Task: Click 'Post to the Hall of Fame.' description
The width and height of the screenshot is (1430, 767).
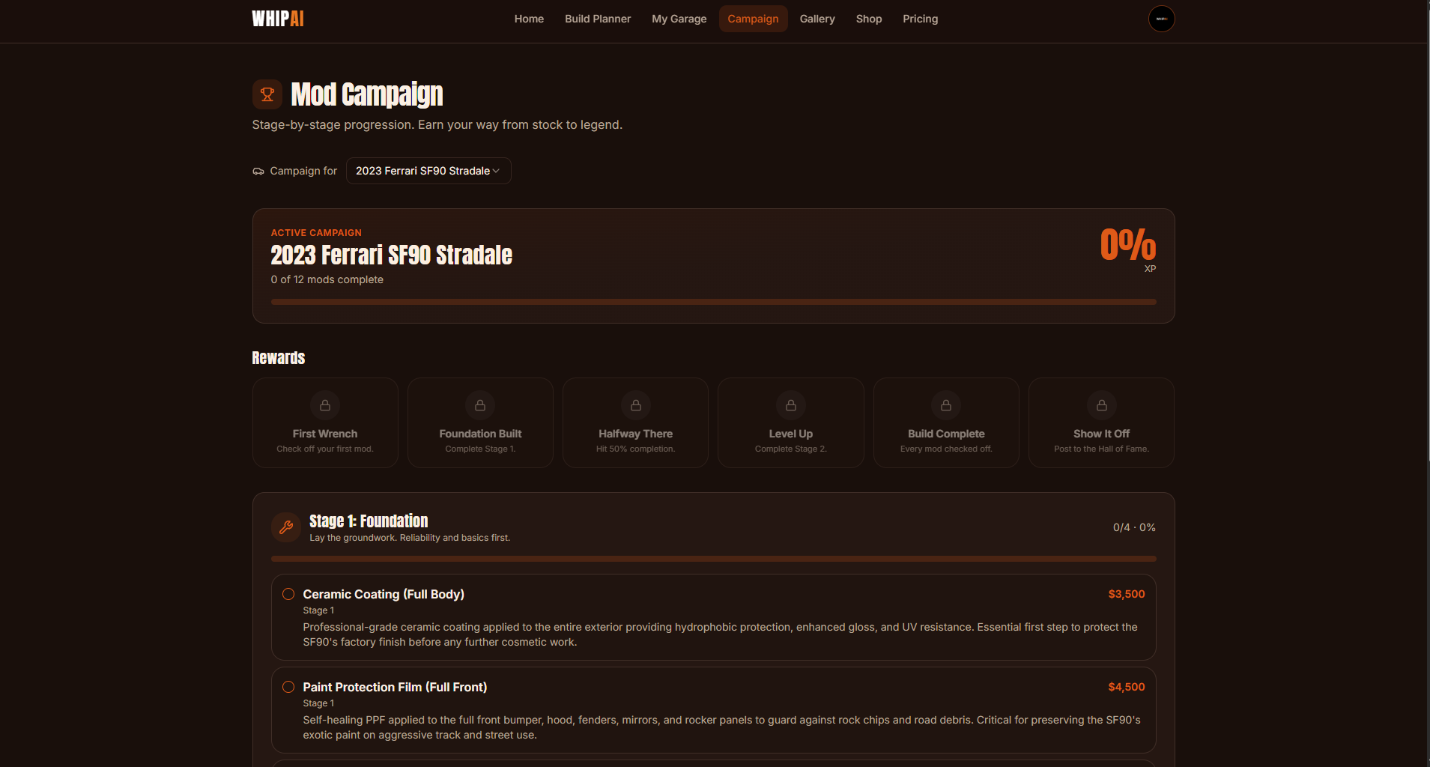Action: [x=1101, y=449]
